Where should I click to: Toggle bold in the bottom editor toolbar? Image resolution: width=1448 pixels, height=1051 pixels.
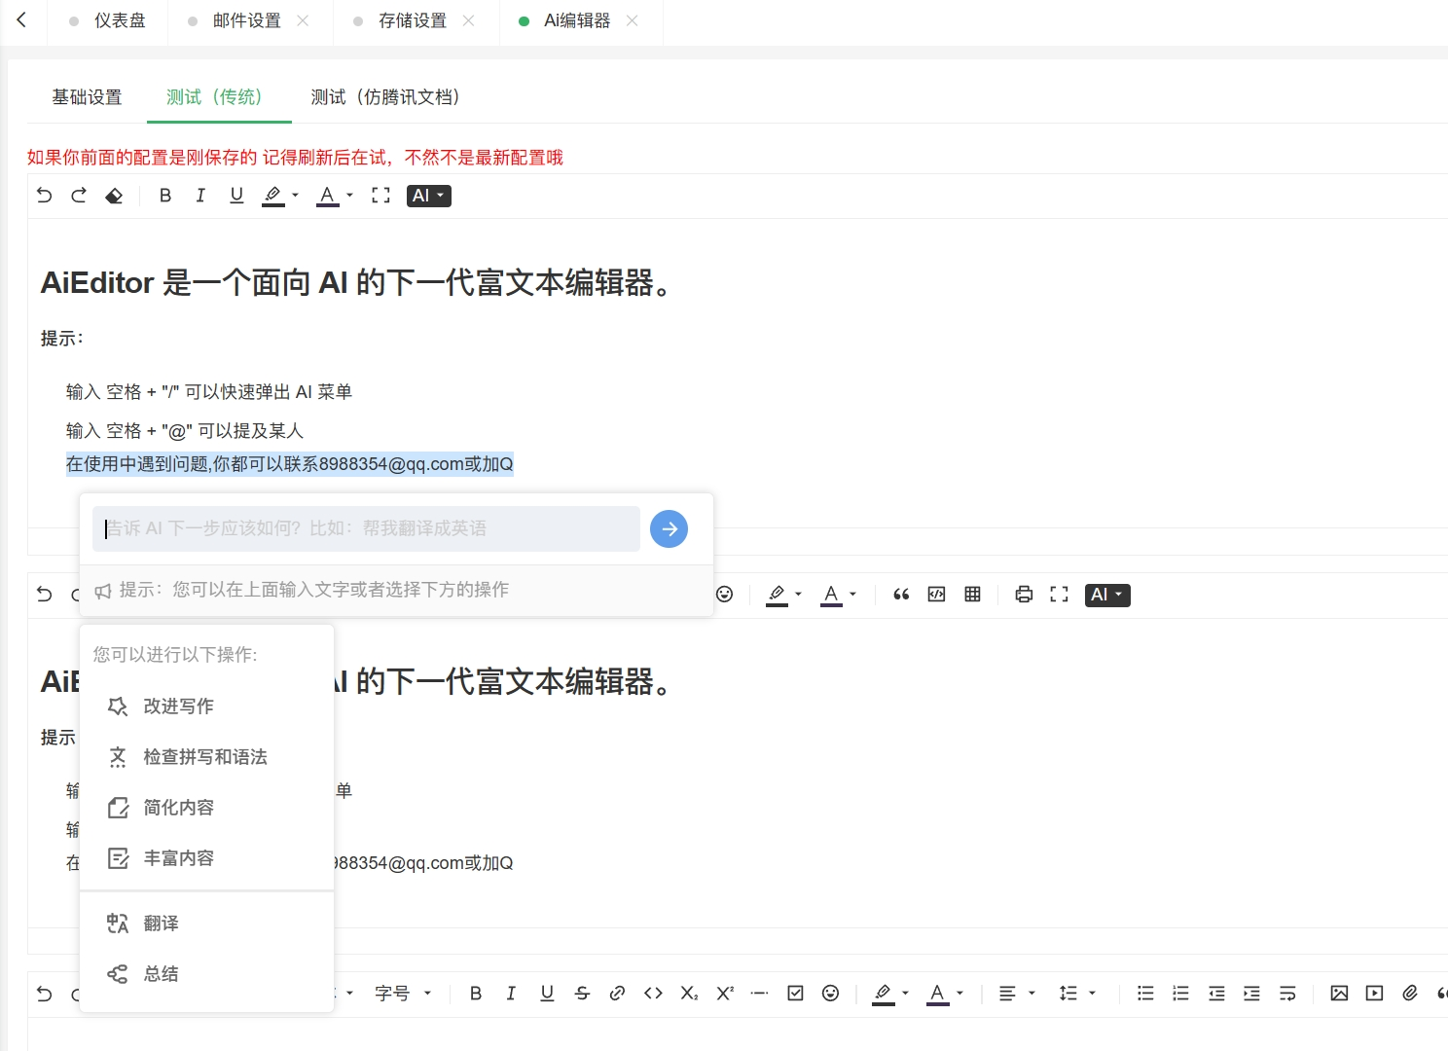coord(476,994)
